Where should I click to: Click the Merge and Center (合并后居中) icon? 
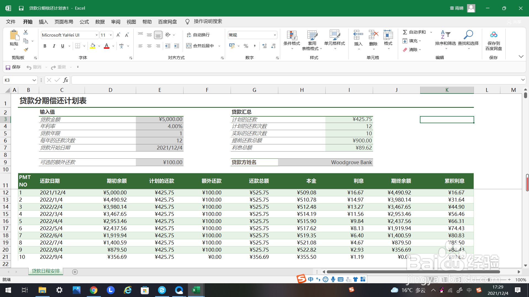tap(189, 46)
